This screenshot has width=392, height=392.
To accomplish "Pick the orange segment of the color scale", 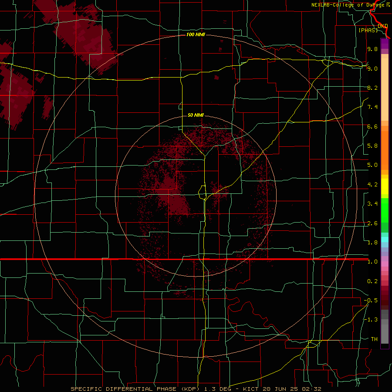I will (x=385, y=150).
